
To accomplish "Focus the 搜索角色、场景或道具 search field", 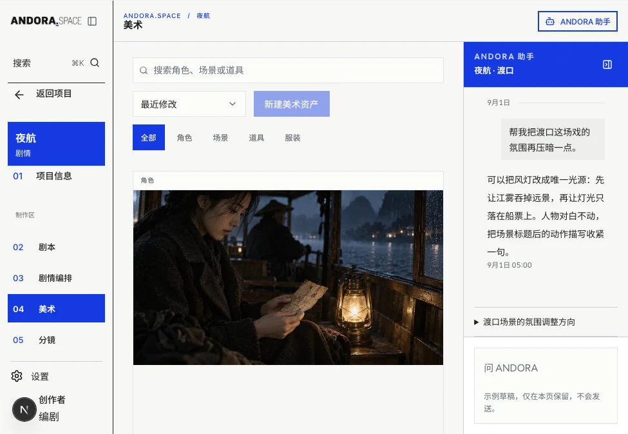I will tap(288, 70).
